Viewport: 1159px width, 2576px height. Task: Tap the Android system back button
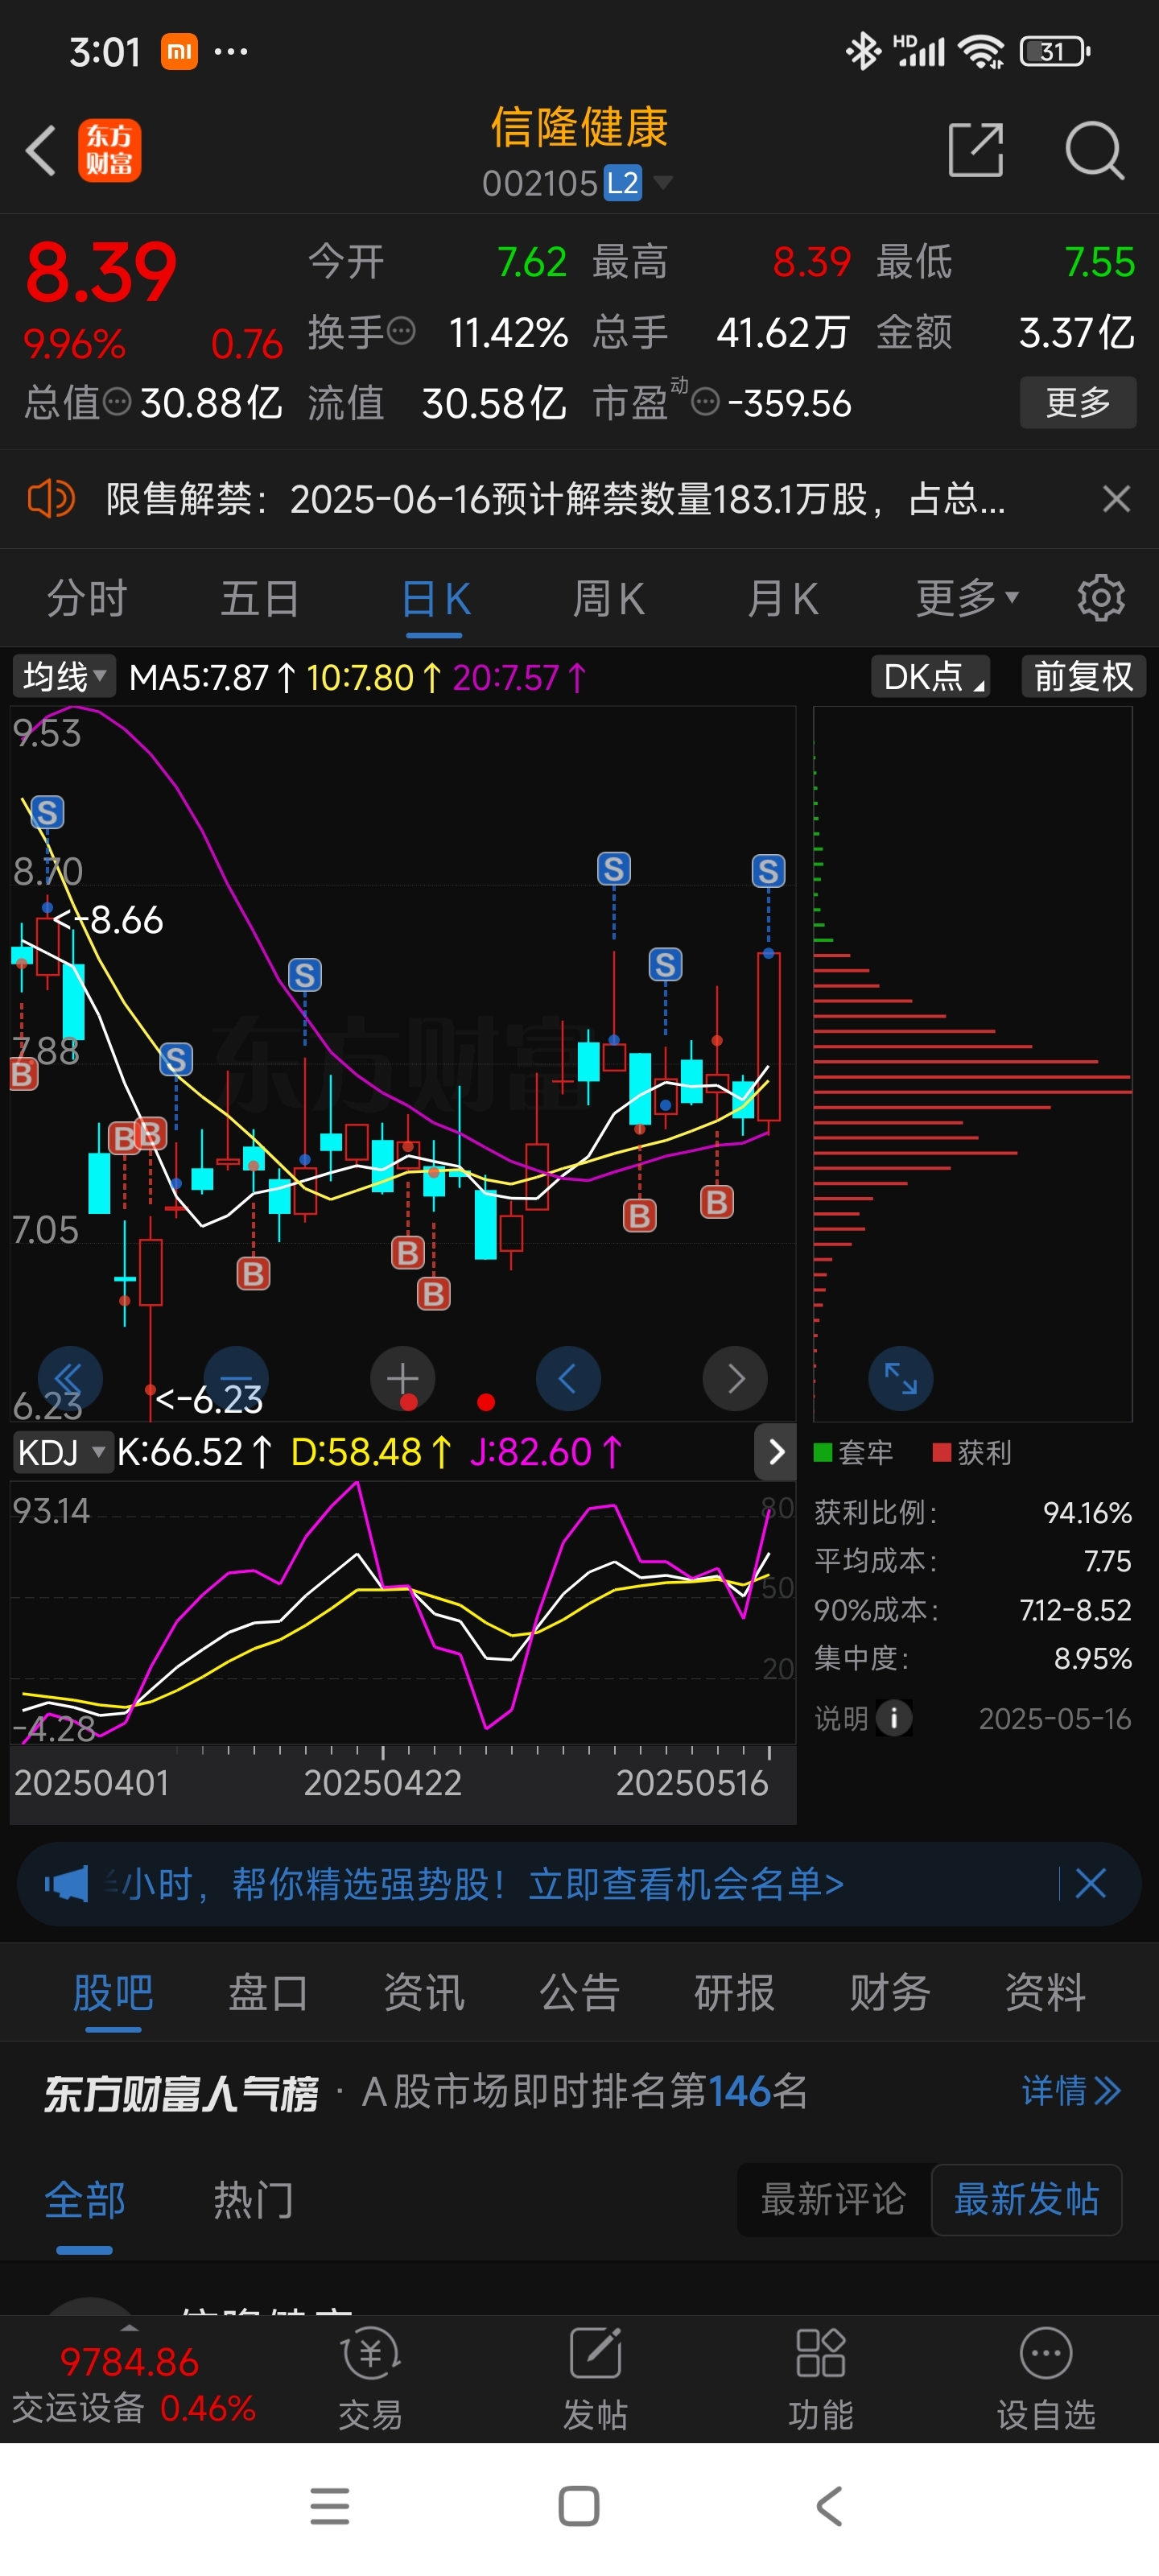click(x=829, y=2506)
